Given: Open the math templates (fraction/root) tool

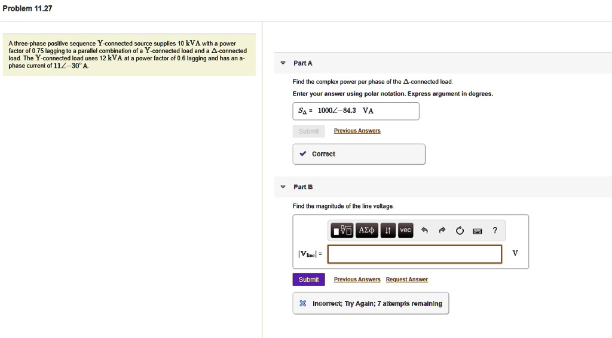Looking at the screenshot, I should pyautogui.click(x=343, y=231).
